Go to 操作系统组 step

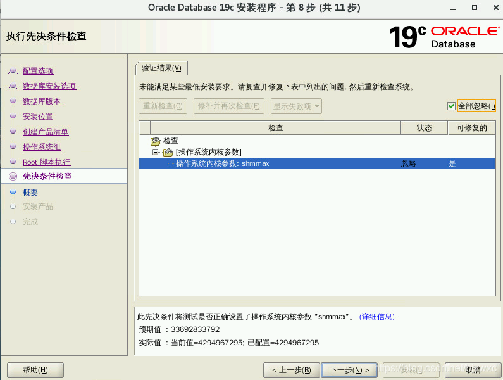[x=42, y=147]
